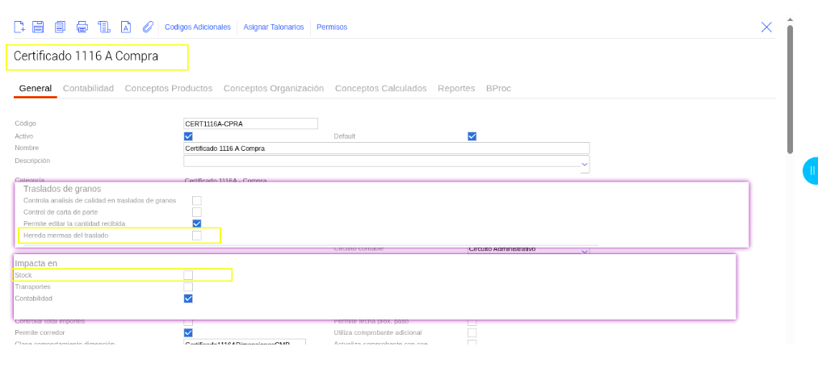Enable the Stock checkbox
This screenshot has height=376, width=818.
point(188,275)
